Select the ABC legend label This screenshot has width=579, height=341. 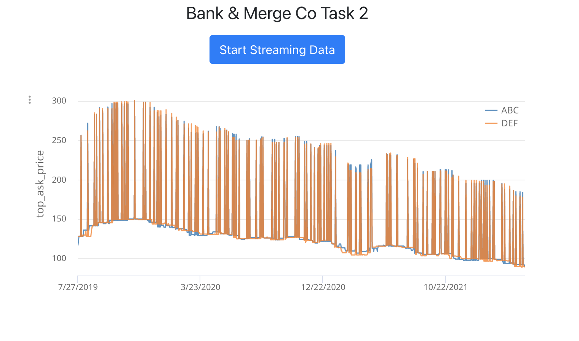point(510,110)
